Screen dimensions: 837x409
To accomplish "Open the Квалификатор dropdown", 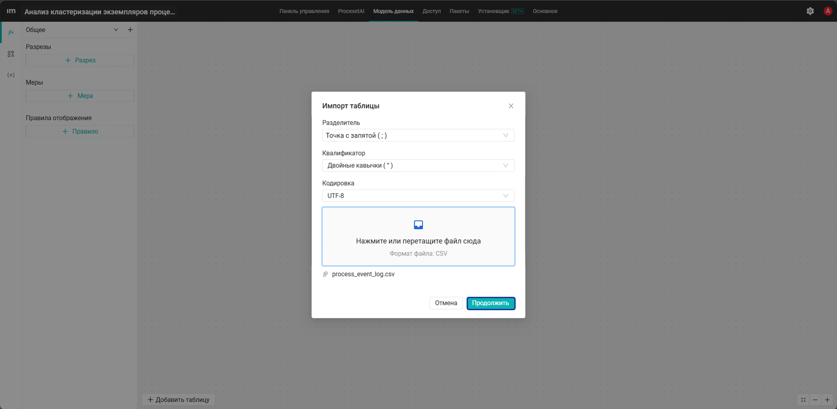I will [418, 166].
